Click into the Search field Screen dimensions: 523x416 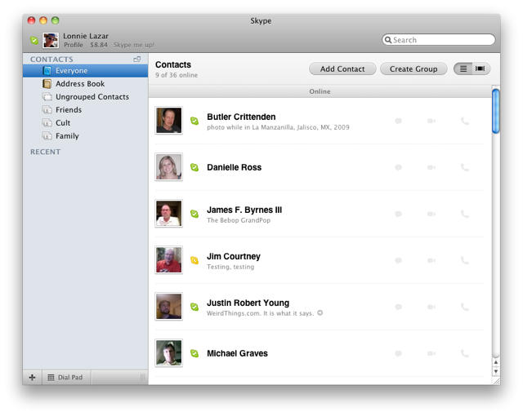click(438, 40)
